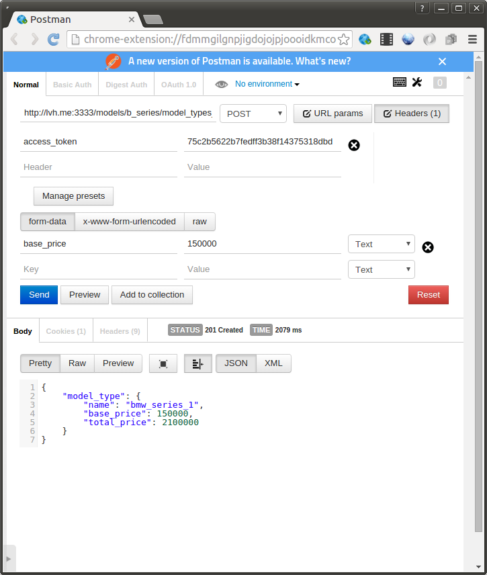This screenshot has height=575, width=487.
Task: Click the open new tab button
Action: [x=153, y=19]
